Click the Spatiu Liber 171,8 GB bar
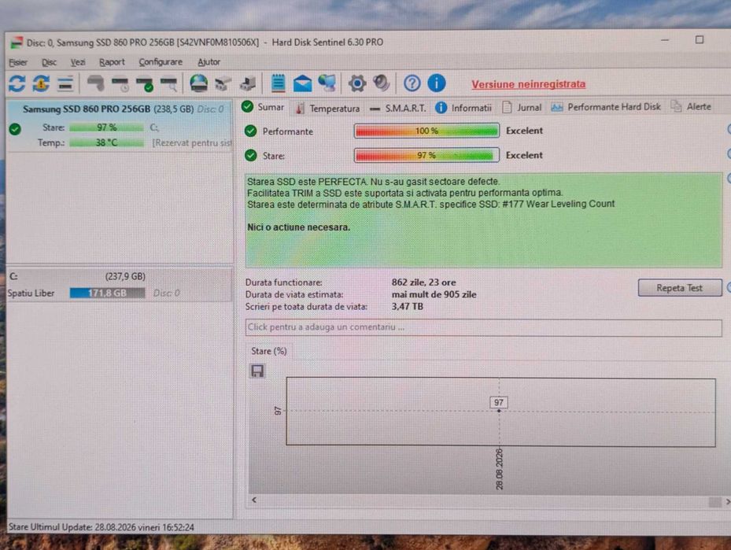 [x=107, y=293]
